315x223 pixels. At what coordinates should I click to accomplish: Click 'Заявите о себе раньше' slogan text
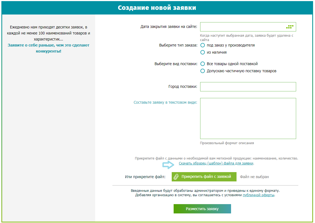click(48, 48)
